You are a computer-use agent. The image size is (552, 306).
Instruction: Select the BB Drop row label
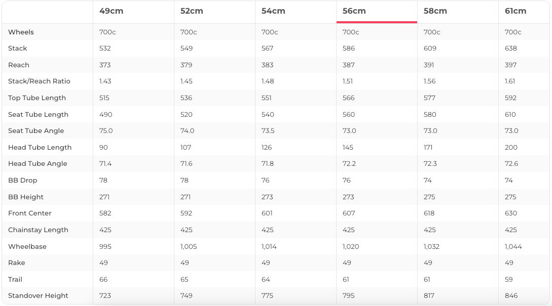tap(23, 181)
